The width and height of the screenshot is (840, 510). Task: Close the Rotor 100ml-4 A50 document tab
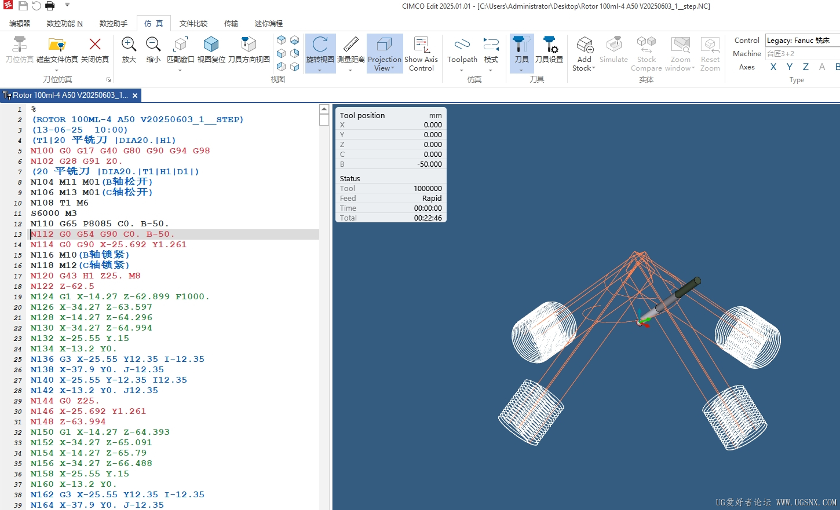135,96
